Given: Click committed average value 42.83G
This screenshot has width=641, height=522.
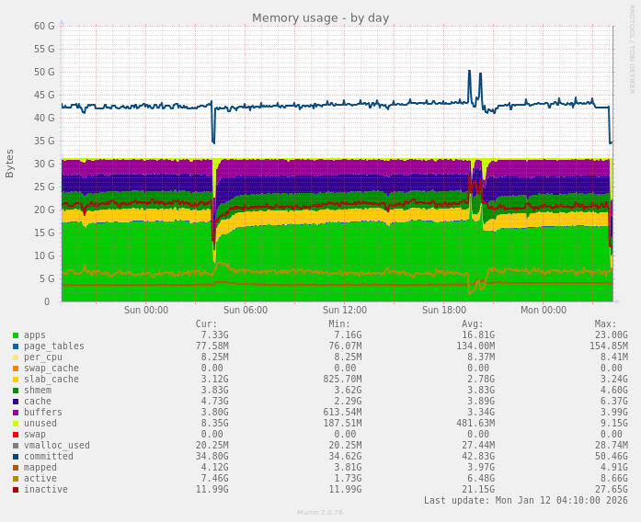Looking at the screenshot, I should pos(478,457).
